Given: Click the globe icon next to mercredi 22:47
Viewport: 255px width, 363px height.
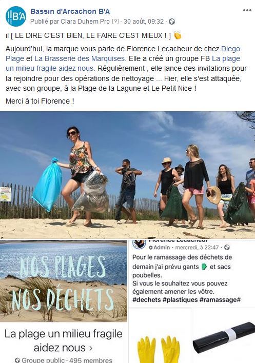Looking at the screenshot, I should tap(227, 247).
